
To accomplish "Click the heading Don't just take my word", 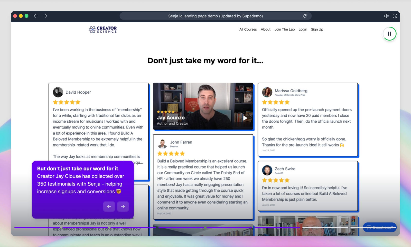I will pyautogui.click(x=205, y=61).
